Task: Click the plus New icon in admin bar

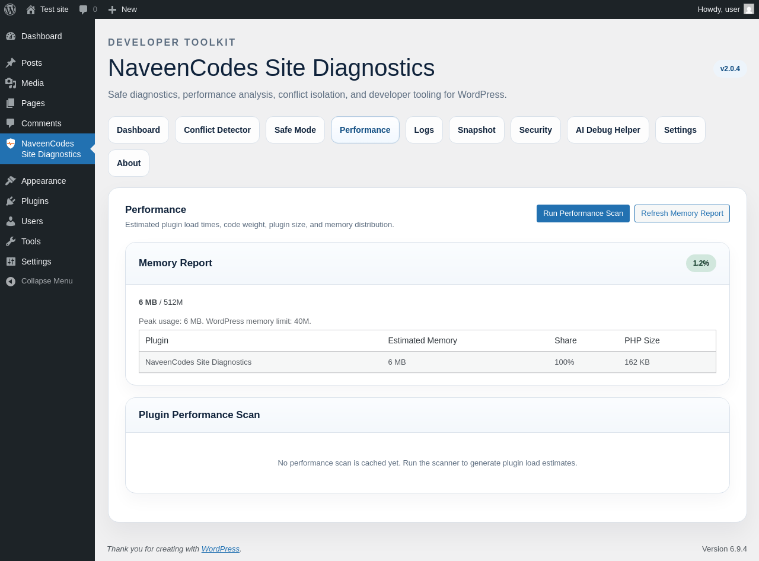Action: [x=112, y=9]
